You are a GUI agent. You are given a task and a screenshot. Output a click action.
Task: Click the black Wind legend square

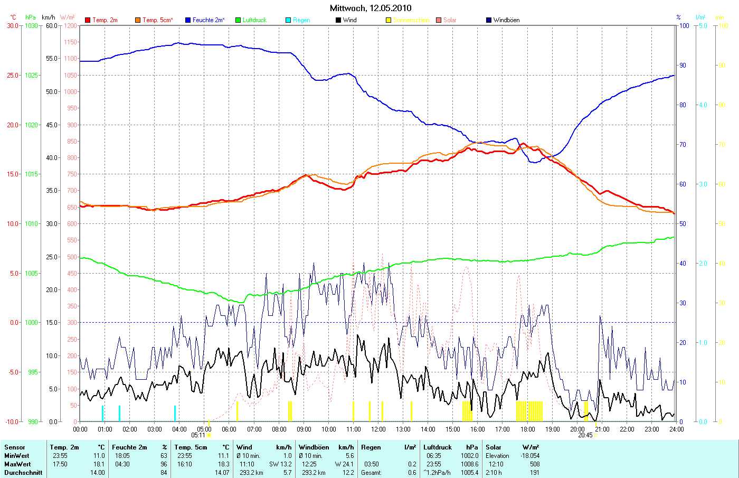338,20
